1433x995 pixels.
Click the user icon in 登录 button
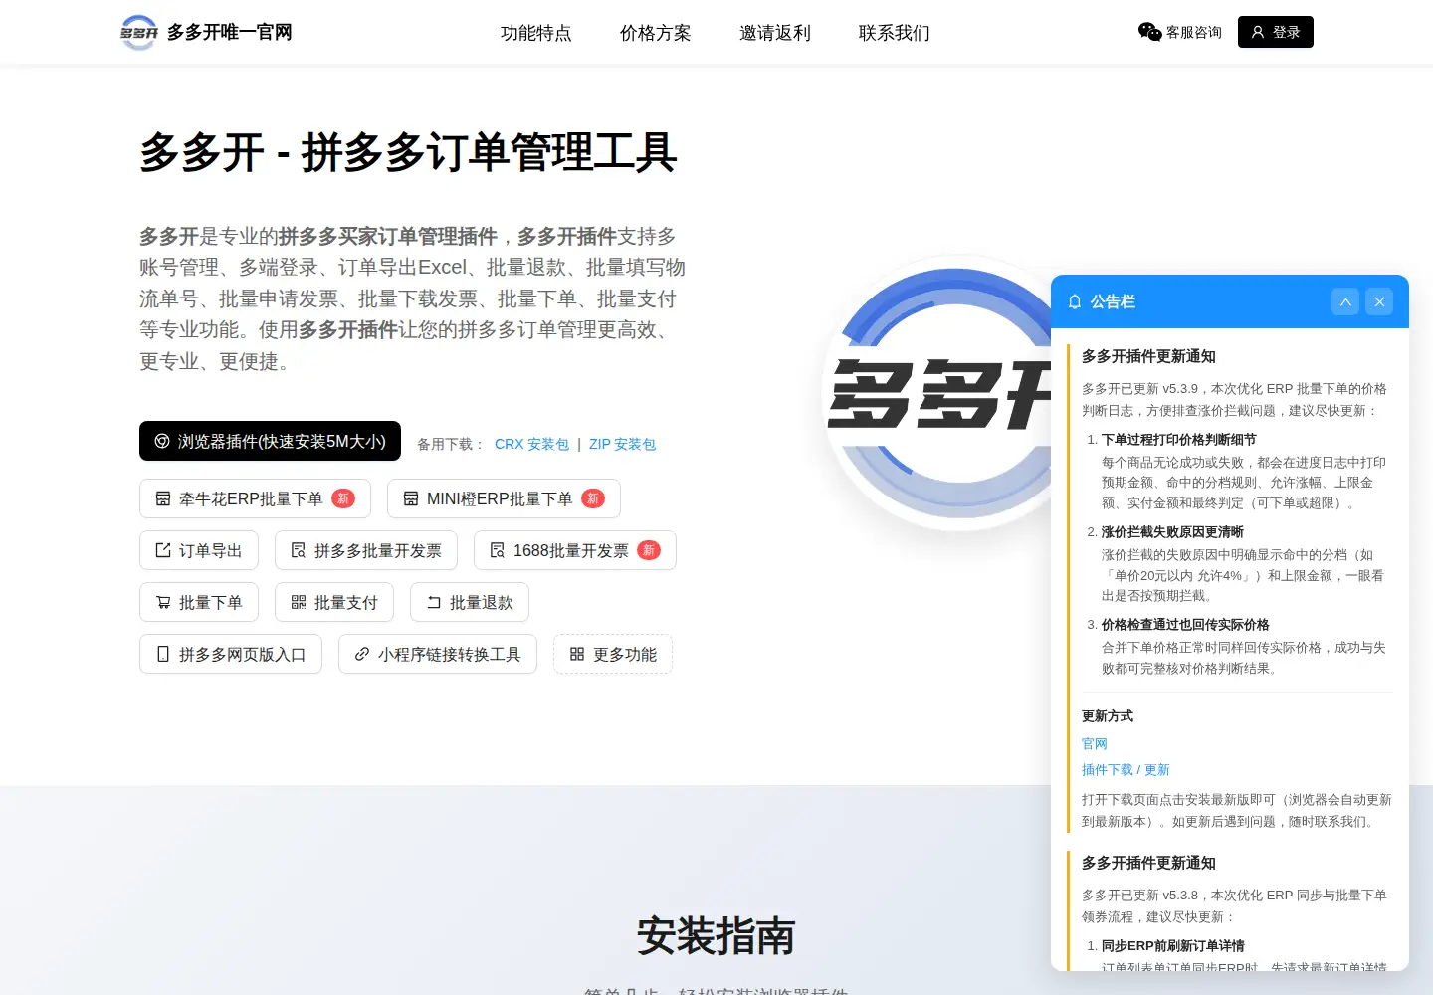1258,32
